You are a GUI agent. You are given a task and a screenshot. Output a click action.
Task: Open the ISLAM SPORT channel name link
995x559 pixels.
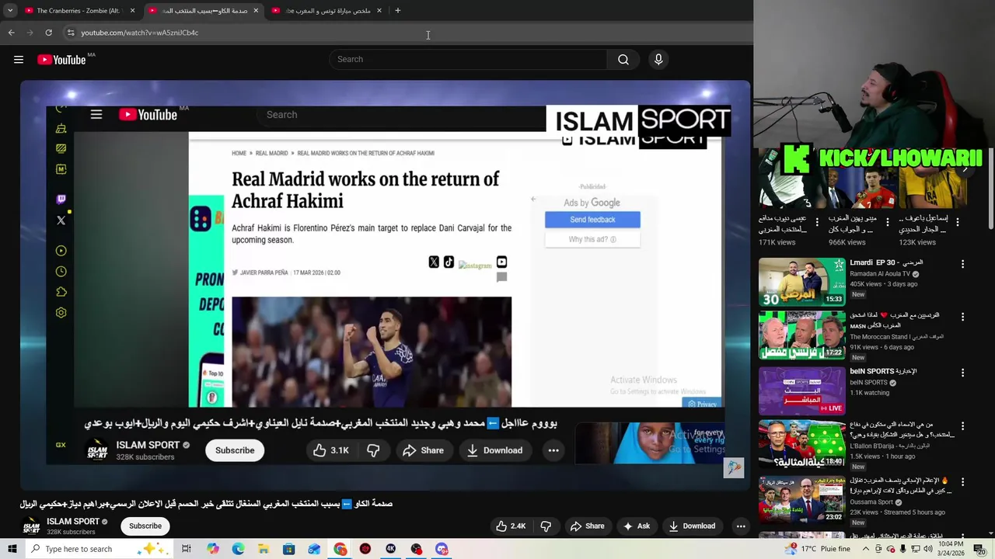pyautogui.click(x=73, y=522)
